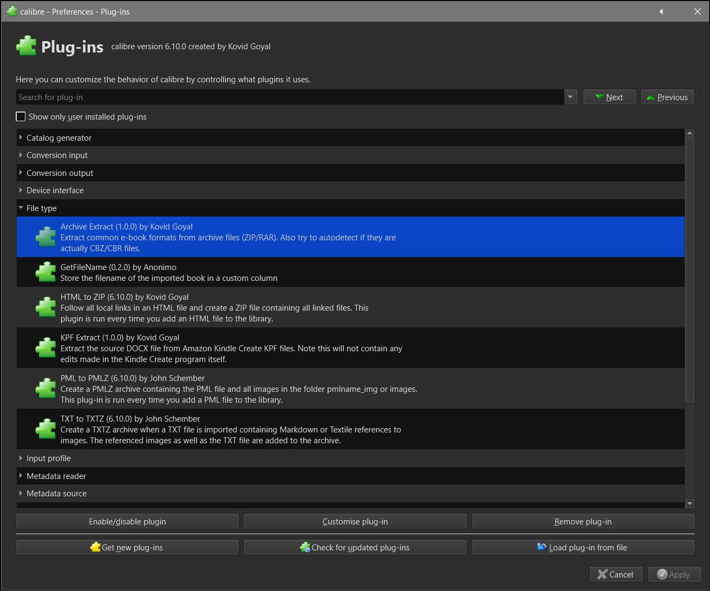Click the TXT to TXTZ plug-in icon
The image size is (710, 591).
45,429
